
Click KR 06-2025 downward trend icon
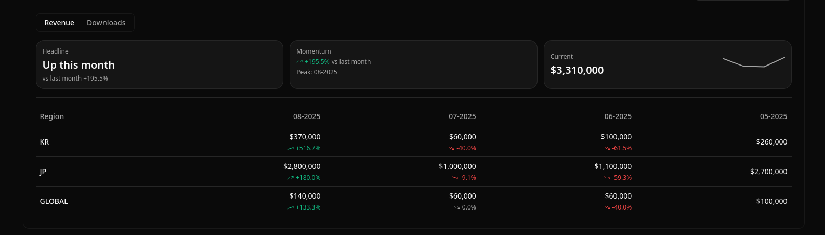607,149
